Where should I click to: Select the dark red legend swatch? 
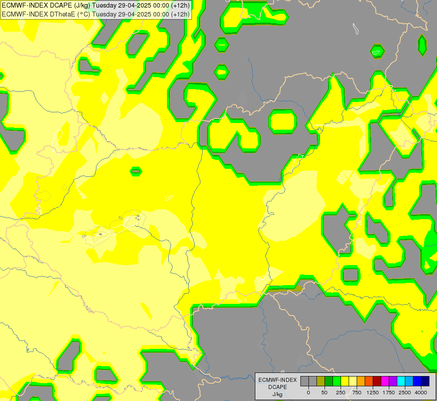click(377, 381)
